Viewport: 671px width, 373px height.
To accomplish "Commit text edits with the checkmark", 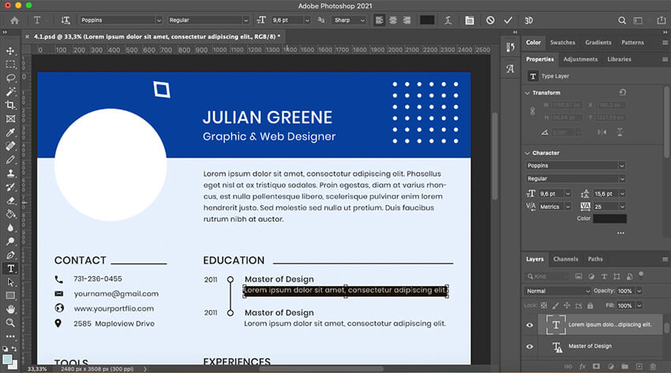I will point(508,21).
